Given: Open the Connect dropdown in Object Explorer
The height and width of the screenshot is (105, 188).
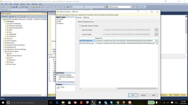Looking at the screenshot, I should (x=5, y=16).
